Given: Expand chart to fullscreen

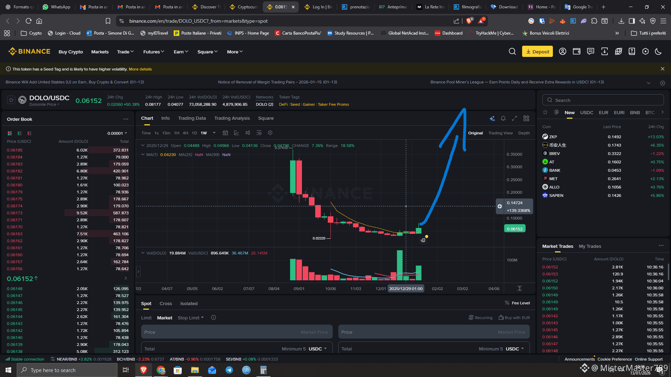Looking at the screenshot, I should 514,118.
